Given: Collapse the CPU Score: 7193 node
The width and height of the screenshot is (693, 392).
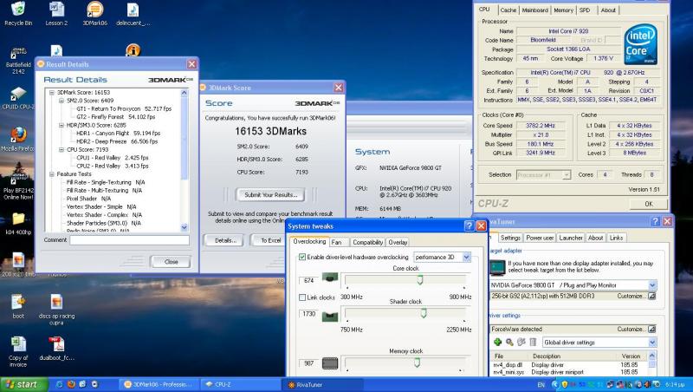Looking at the screenshot, I should [x=62, y=149].
